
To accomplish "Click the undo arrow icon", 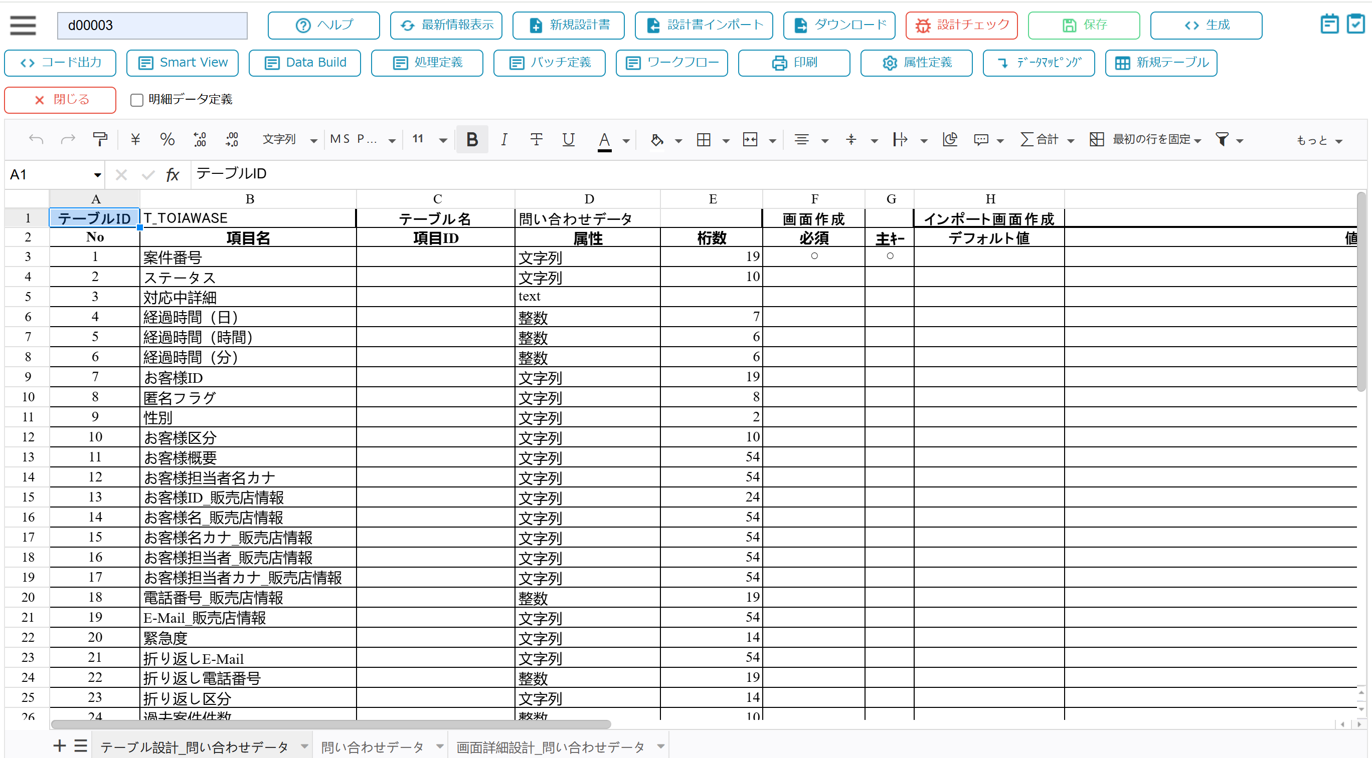I will 36,139.
